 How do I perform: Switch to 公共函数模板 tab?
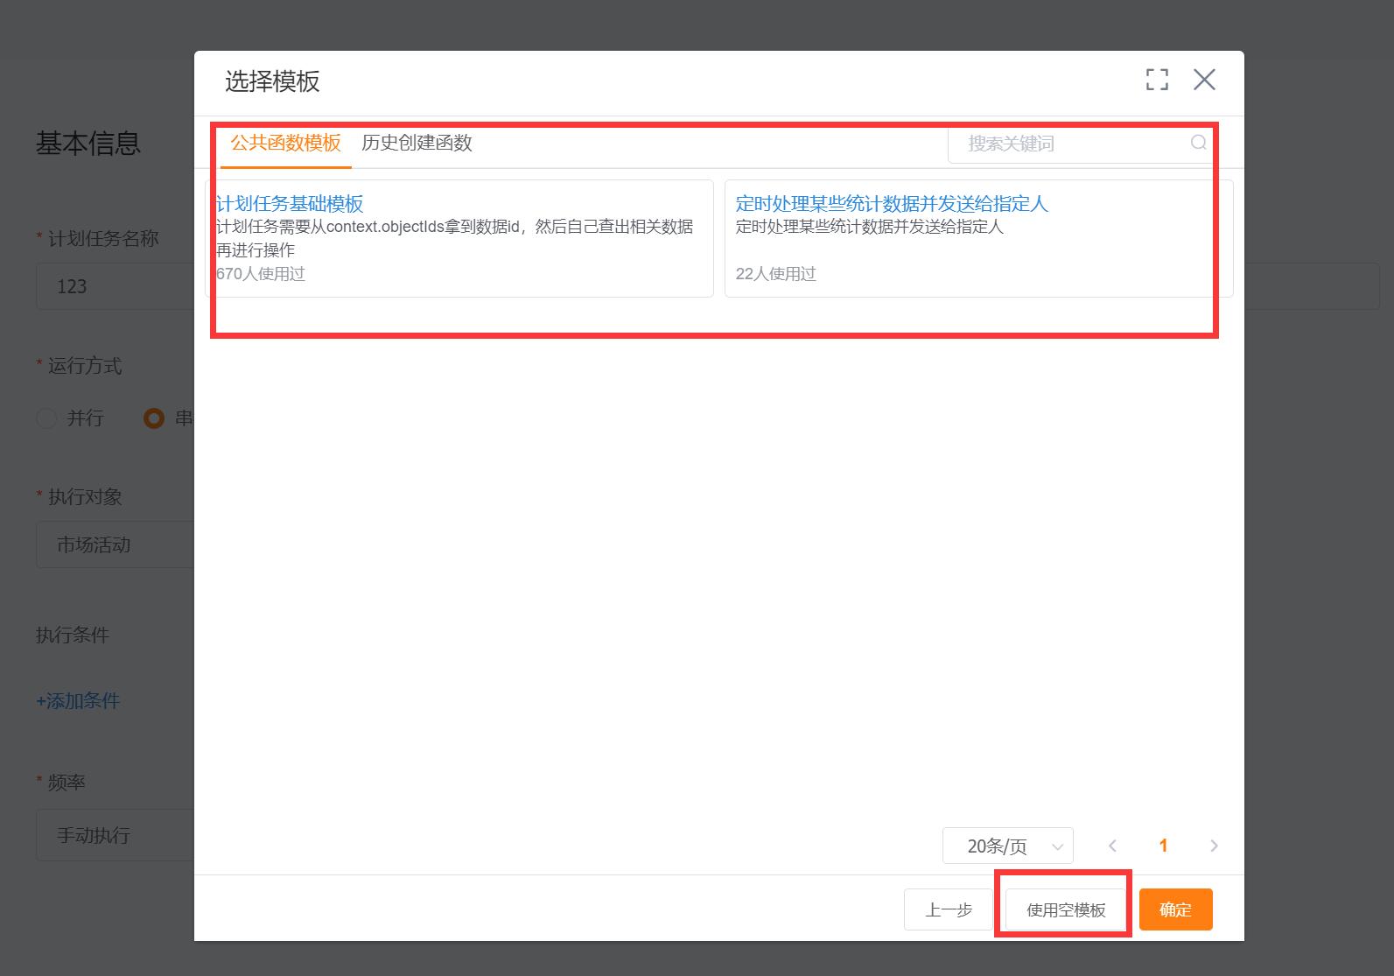click(285, 143)
